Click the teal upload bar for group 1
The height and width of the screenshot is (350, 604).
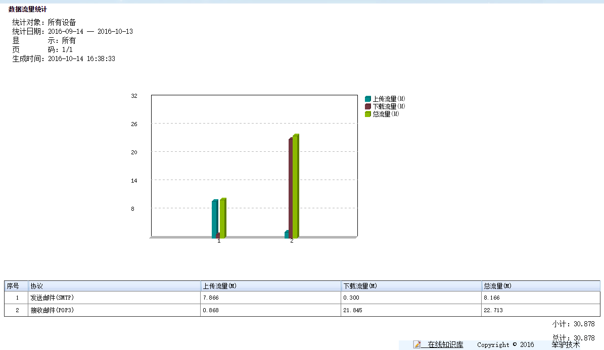tap(214, 219)
